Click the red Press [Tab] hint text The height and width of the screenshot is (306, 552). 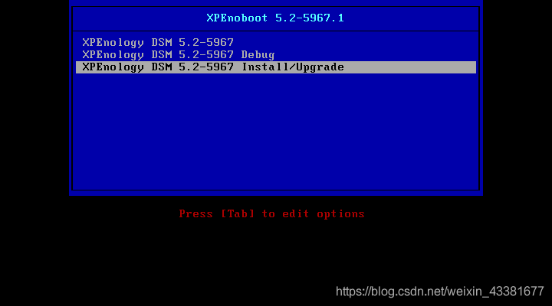271,213
